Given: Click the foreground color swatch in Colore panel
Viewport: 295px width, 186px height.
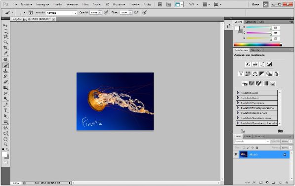Looking at the screenshot, I should (237, 29).
